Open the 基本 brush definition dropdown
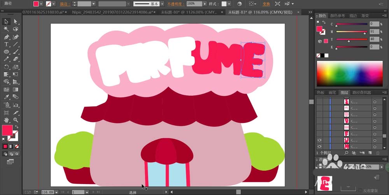The height and width of the screenshot is (195, 389). pos(162,4)
